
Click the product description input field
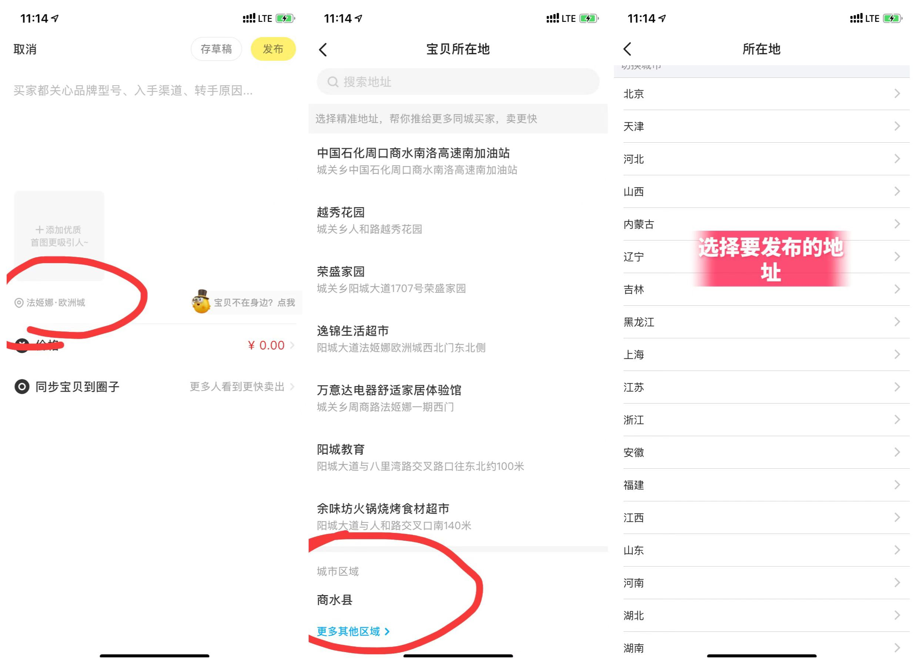click(133, 90)
